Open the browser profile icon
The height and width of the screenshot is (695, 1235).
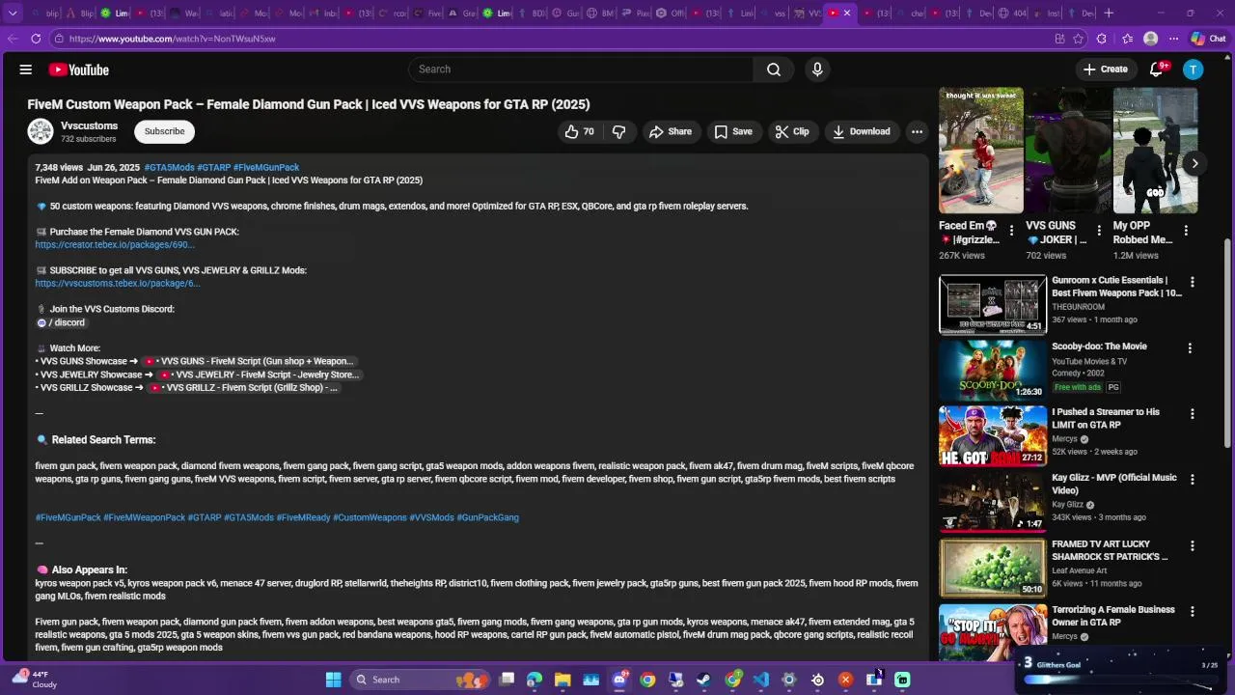[x=1150, y=39]
